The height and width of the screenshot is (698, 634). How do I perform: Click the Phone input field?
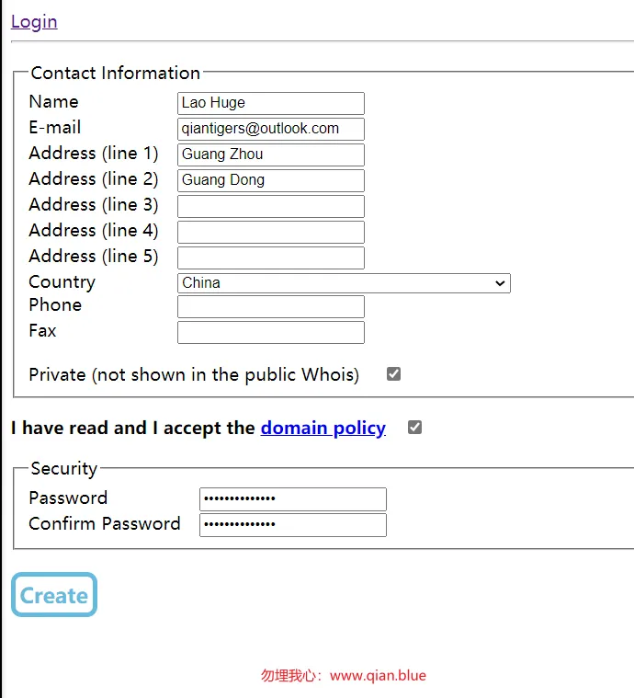coord(271,307)
